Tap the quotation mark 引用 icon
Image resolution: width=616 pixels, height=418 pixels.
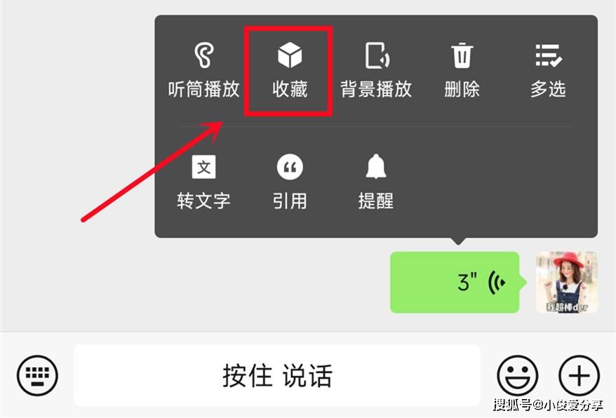[x=290, y=167]
